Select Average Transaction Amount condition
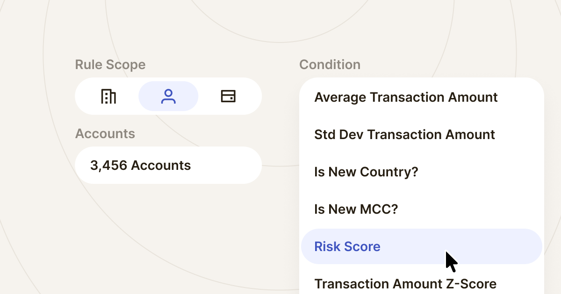Viewport: 561px width, 294px height. pyautogui.click(x=407, y=97)
